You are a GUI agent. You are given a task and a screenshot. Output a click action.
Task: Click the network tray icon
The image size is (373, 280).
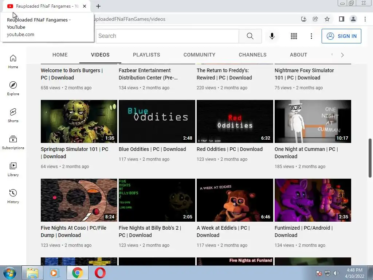327,273
